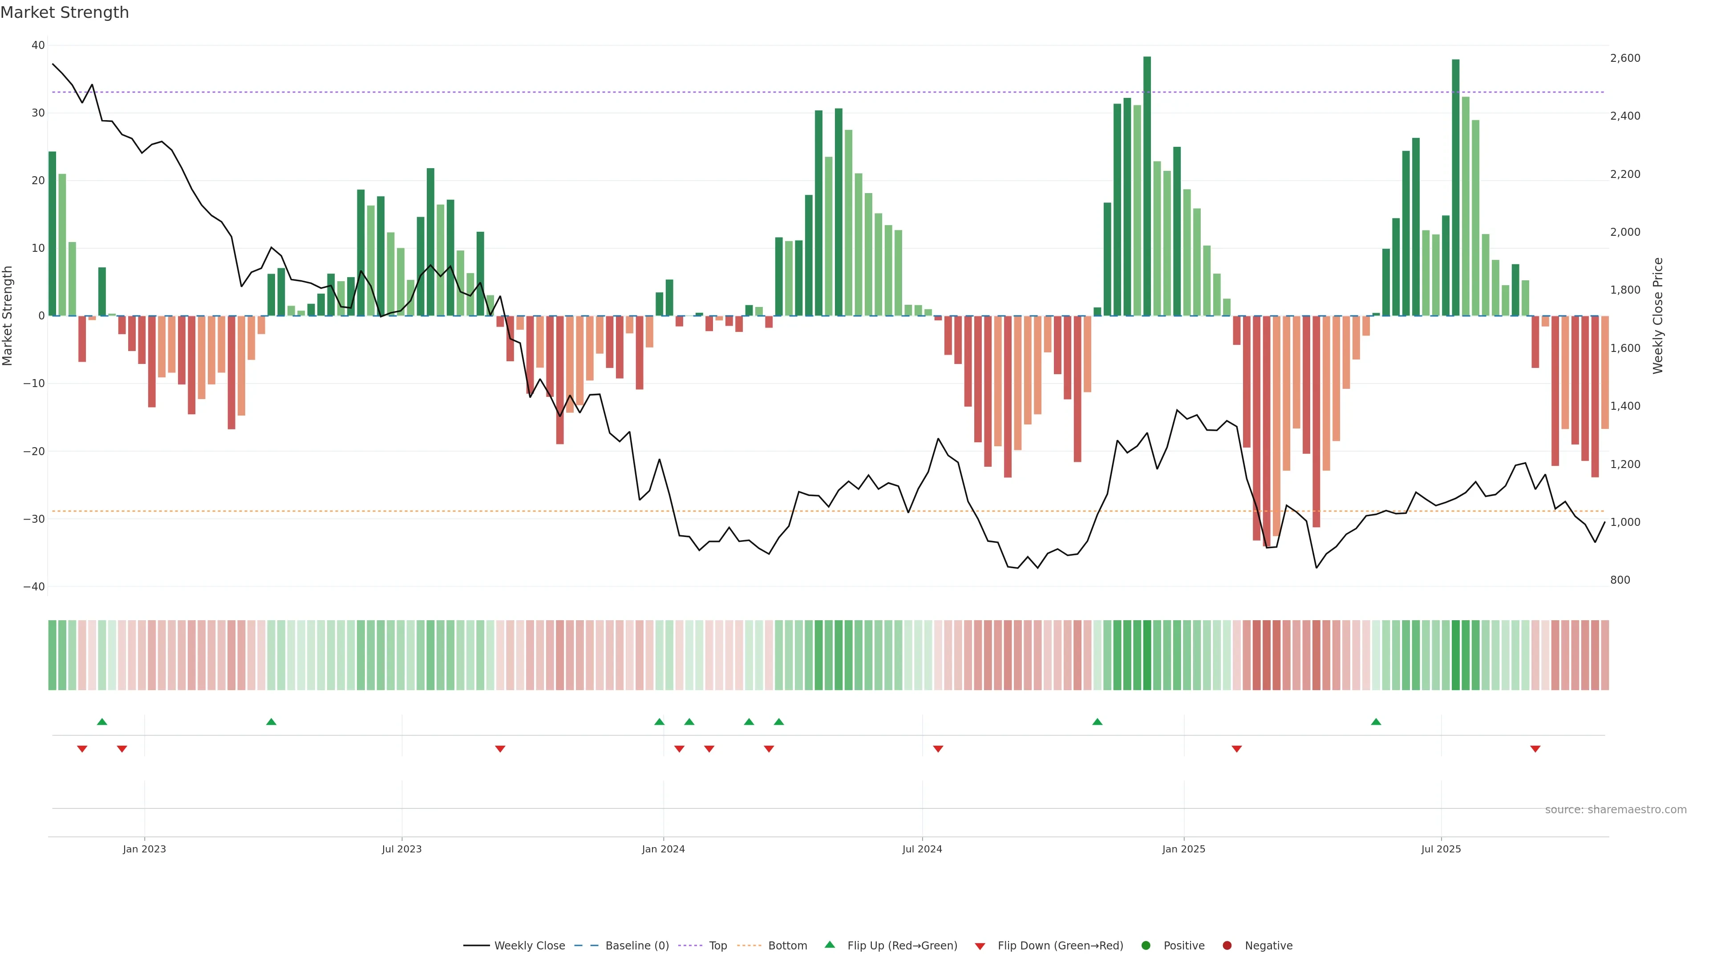Click red Flip Down legend triangle icon

(980, 946)
